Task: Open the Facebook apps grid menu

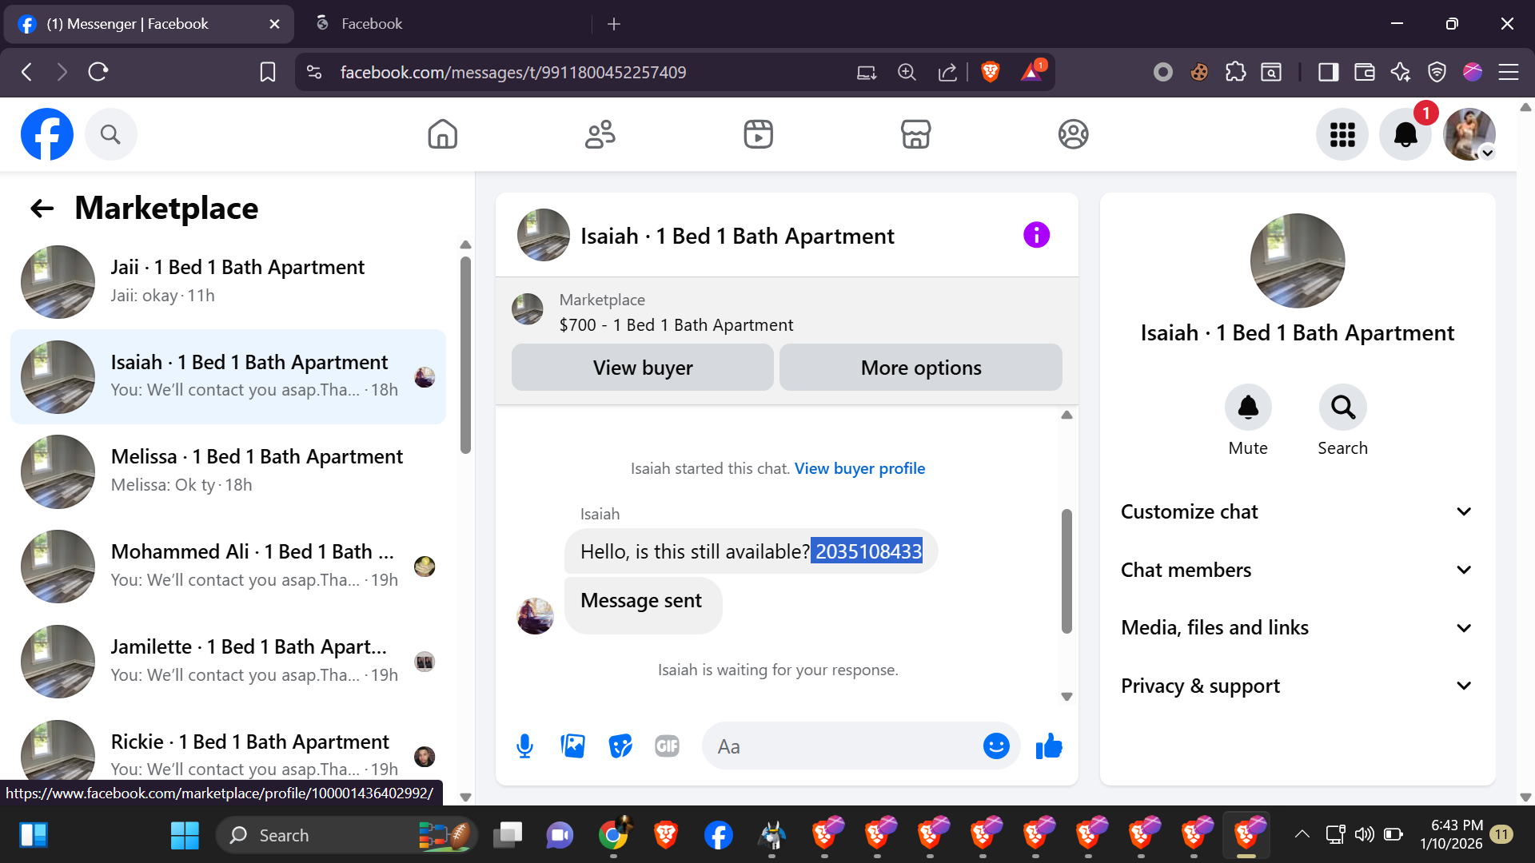Action: 1342,134
